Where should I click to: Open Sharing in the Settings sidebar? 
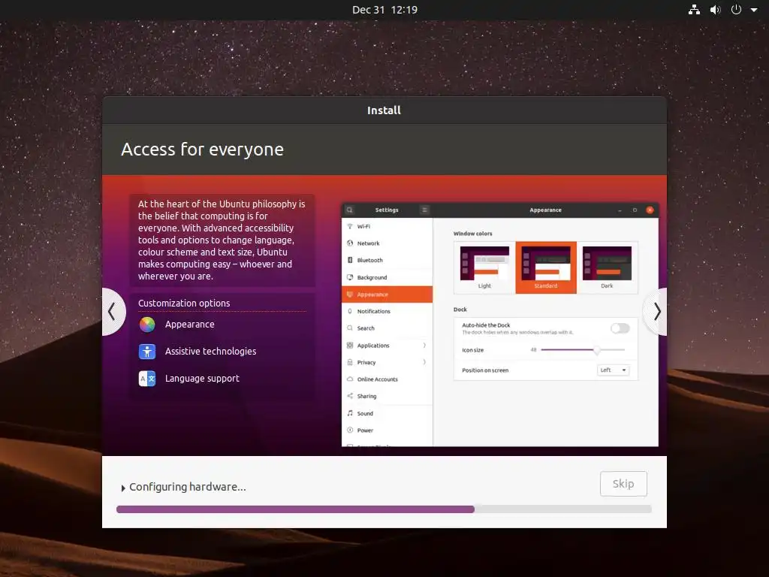click(x=387, y=396)
